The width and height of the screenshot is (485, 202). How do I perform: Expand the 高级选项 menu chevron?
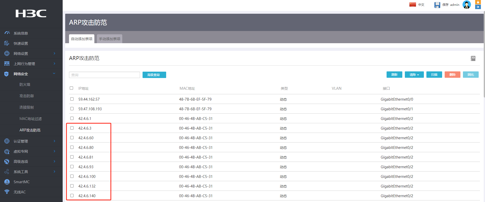(54, 161)
